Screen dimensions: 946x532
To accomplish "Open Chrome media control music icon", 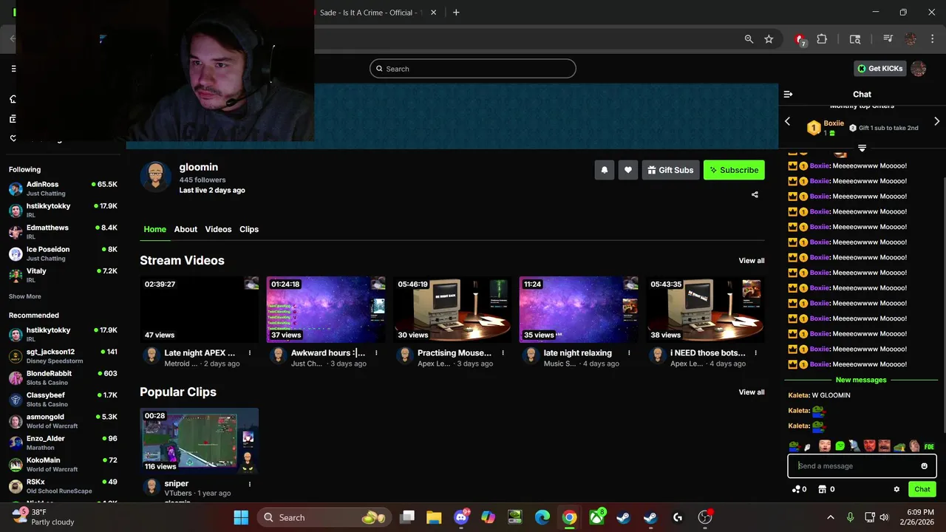I will 888,39.
